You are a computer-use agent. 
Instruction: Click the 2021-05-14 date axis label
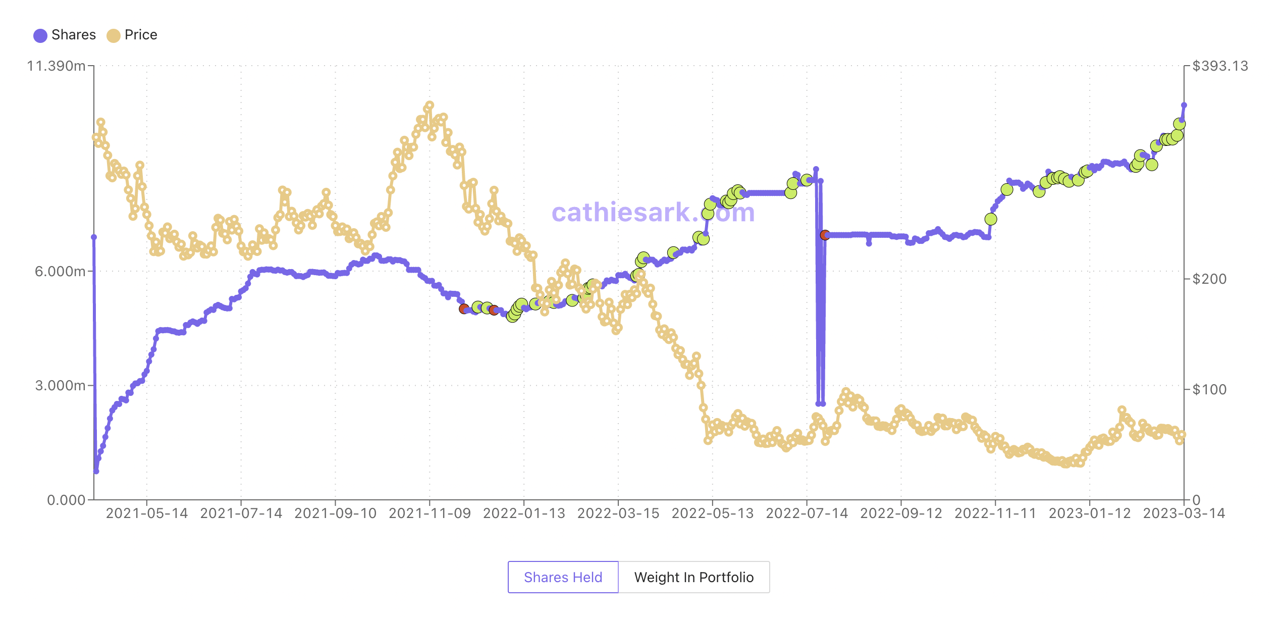147,513
